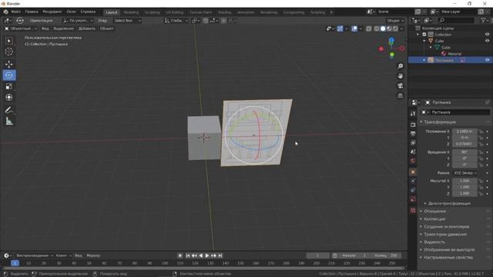Toggle visibility of selected Empty object
This screenshot has width=493, height=277.
[x=487, y=60]
